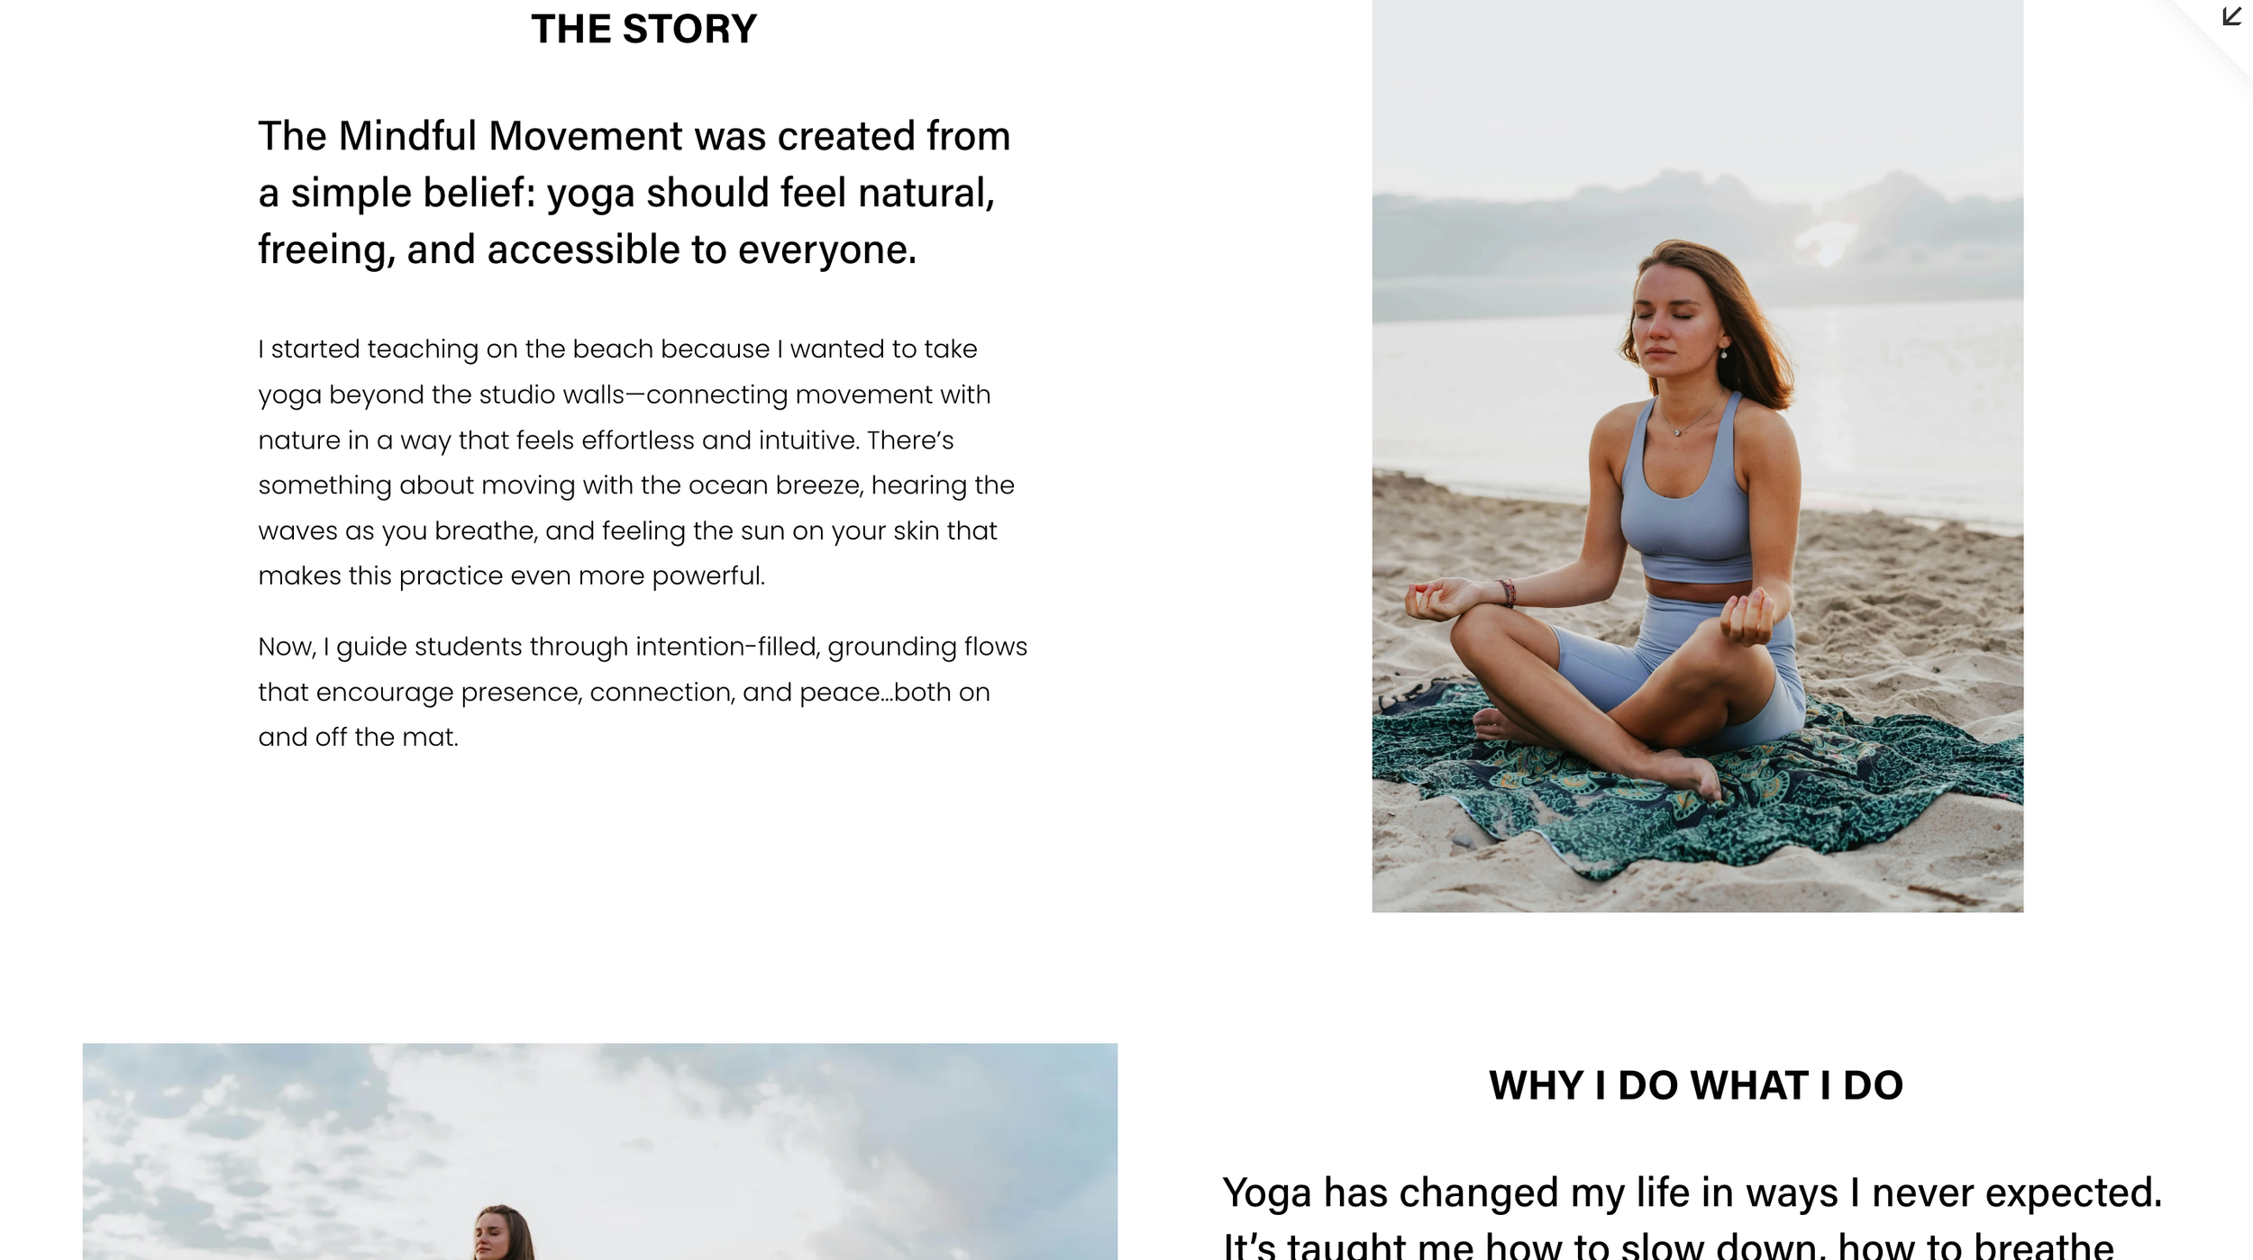Click the WHY I DO WHAT I DO heading
Screen dimensions: 2253x1260
tap(1695, 1085)
